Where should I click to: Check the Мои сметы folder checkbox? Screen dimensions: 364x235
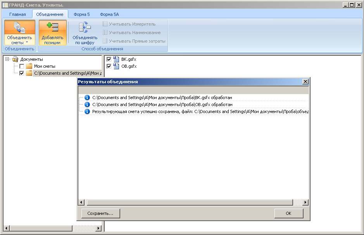tap(22, 66)
